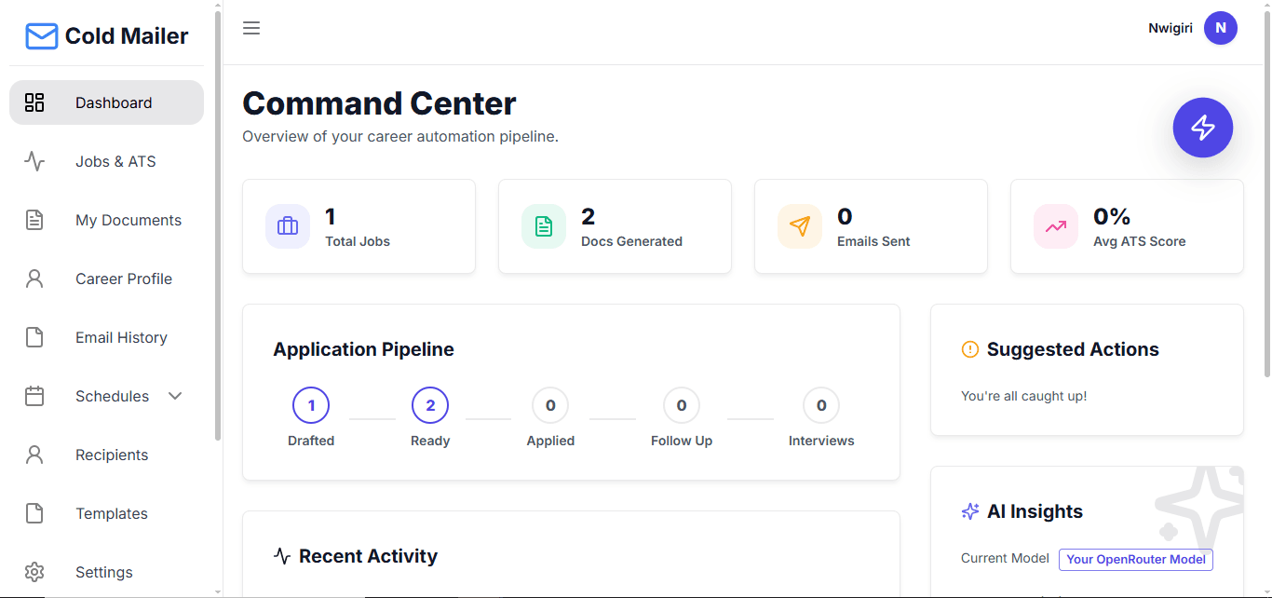This screenshot has width=1272, height=598.
Task: Select the Drafted stage circle showing 1
Action: click(311, 405)
